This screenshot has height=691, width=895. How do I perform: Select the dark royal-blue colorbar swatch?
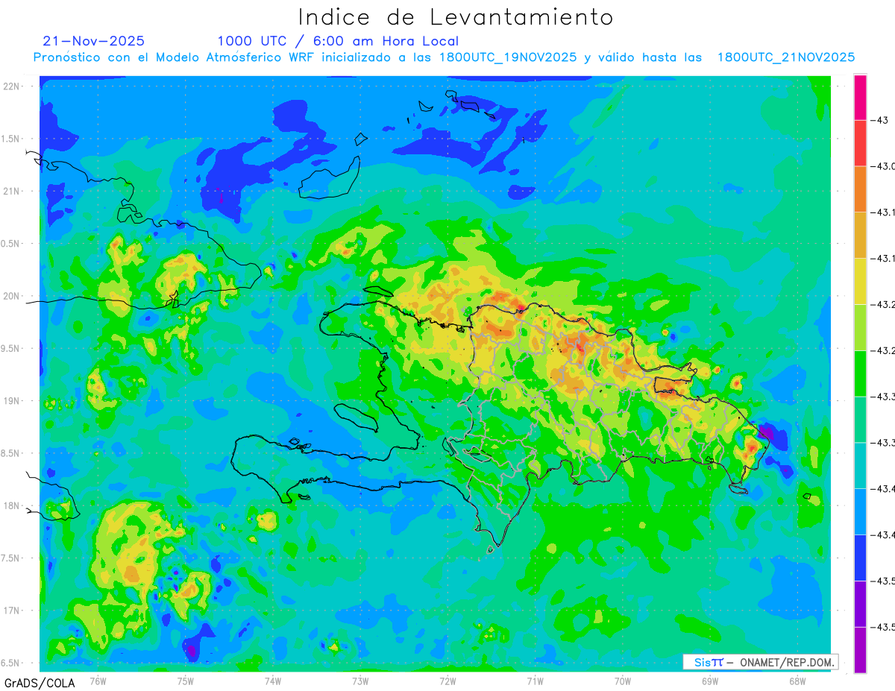[x=861, y=558]
